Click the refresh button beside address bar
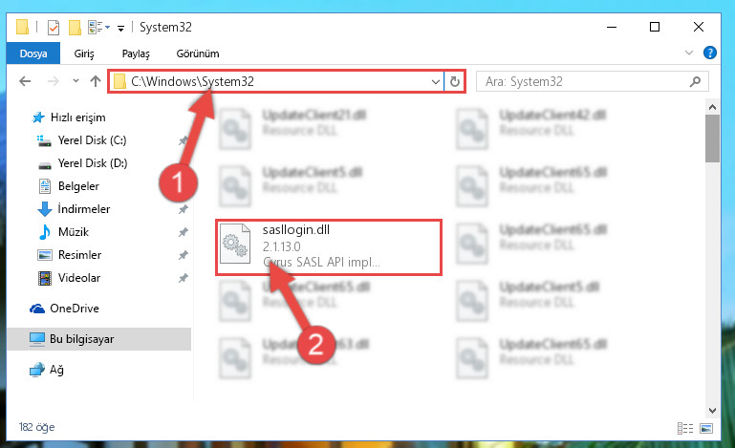Screen dimensions: 735x448 click(455, 81)
